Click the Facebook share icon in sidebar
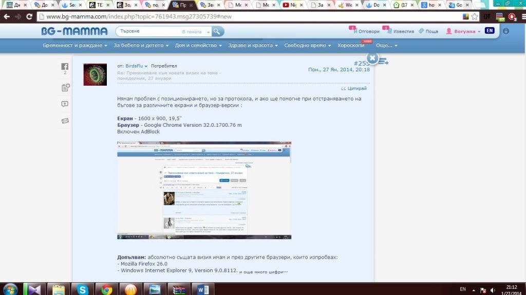Screen dimensions: 526x295 65,67
